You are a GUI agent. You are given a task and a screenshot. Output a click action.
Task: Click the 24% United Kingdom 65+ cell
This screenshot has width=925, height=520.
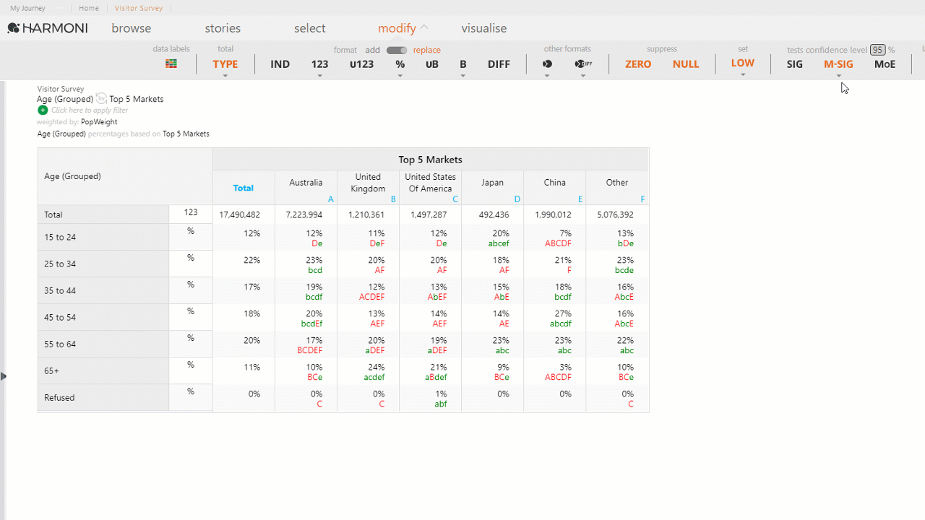368,371
